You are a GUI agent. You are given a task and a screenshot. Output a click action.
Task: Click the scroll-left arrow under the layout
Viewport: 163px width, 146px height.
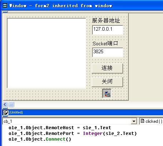(5, 105)
